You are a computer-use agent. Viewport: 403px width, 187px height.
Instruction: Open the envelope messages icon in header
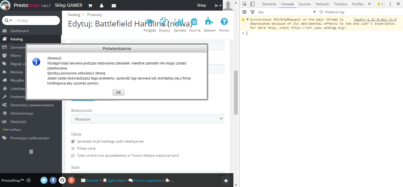pyautogui.click(x=114, y=6)
